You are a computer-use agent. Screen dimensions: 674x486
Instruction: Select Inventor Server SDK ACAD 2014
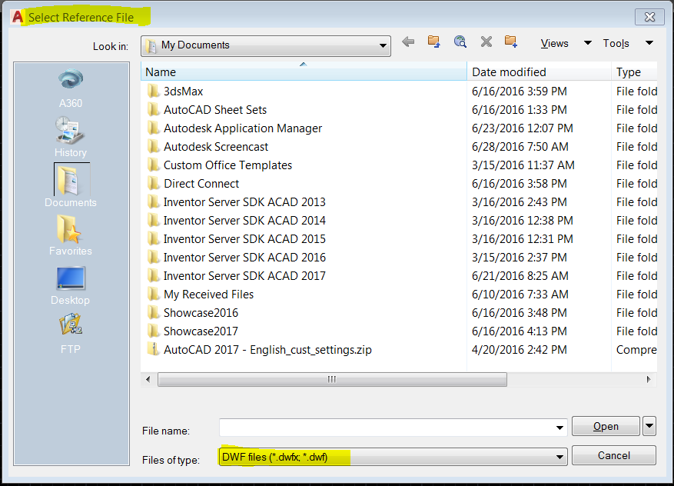coord(237,221)
